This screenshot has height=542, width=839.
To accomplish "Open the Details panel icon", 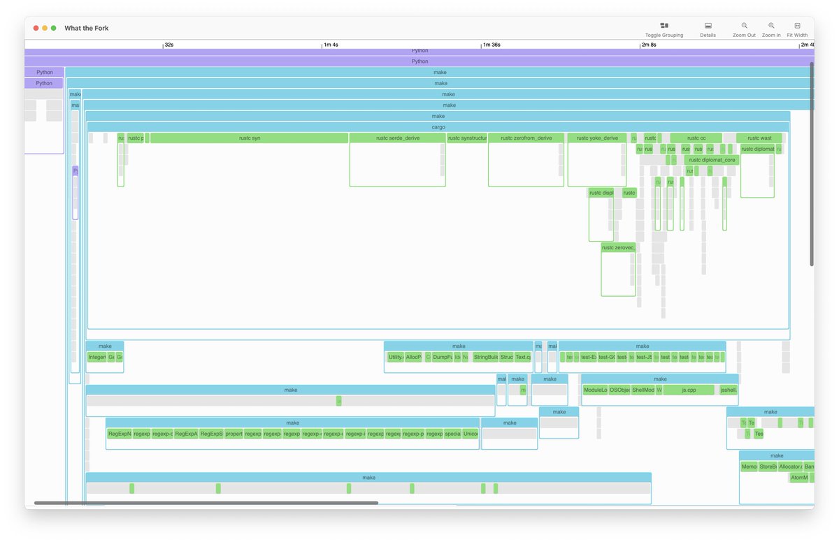I will [x=708, y=25].
